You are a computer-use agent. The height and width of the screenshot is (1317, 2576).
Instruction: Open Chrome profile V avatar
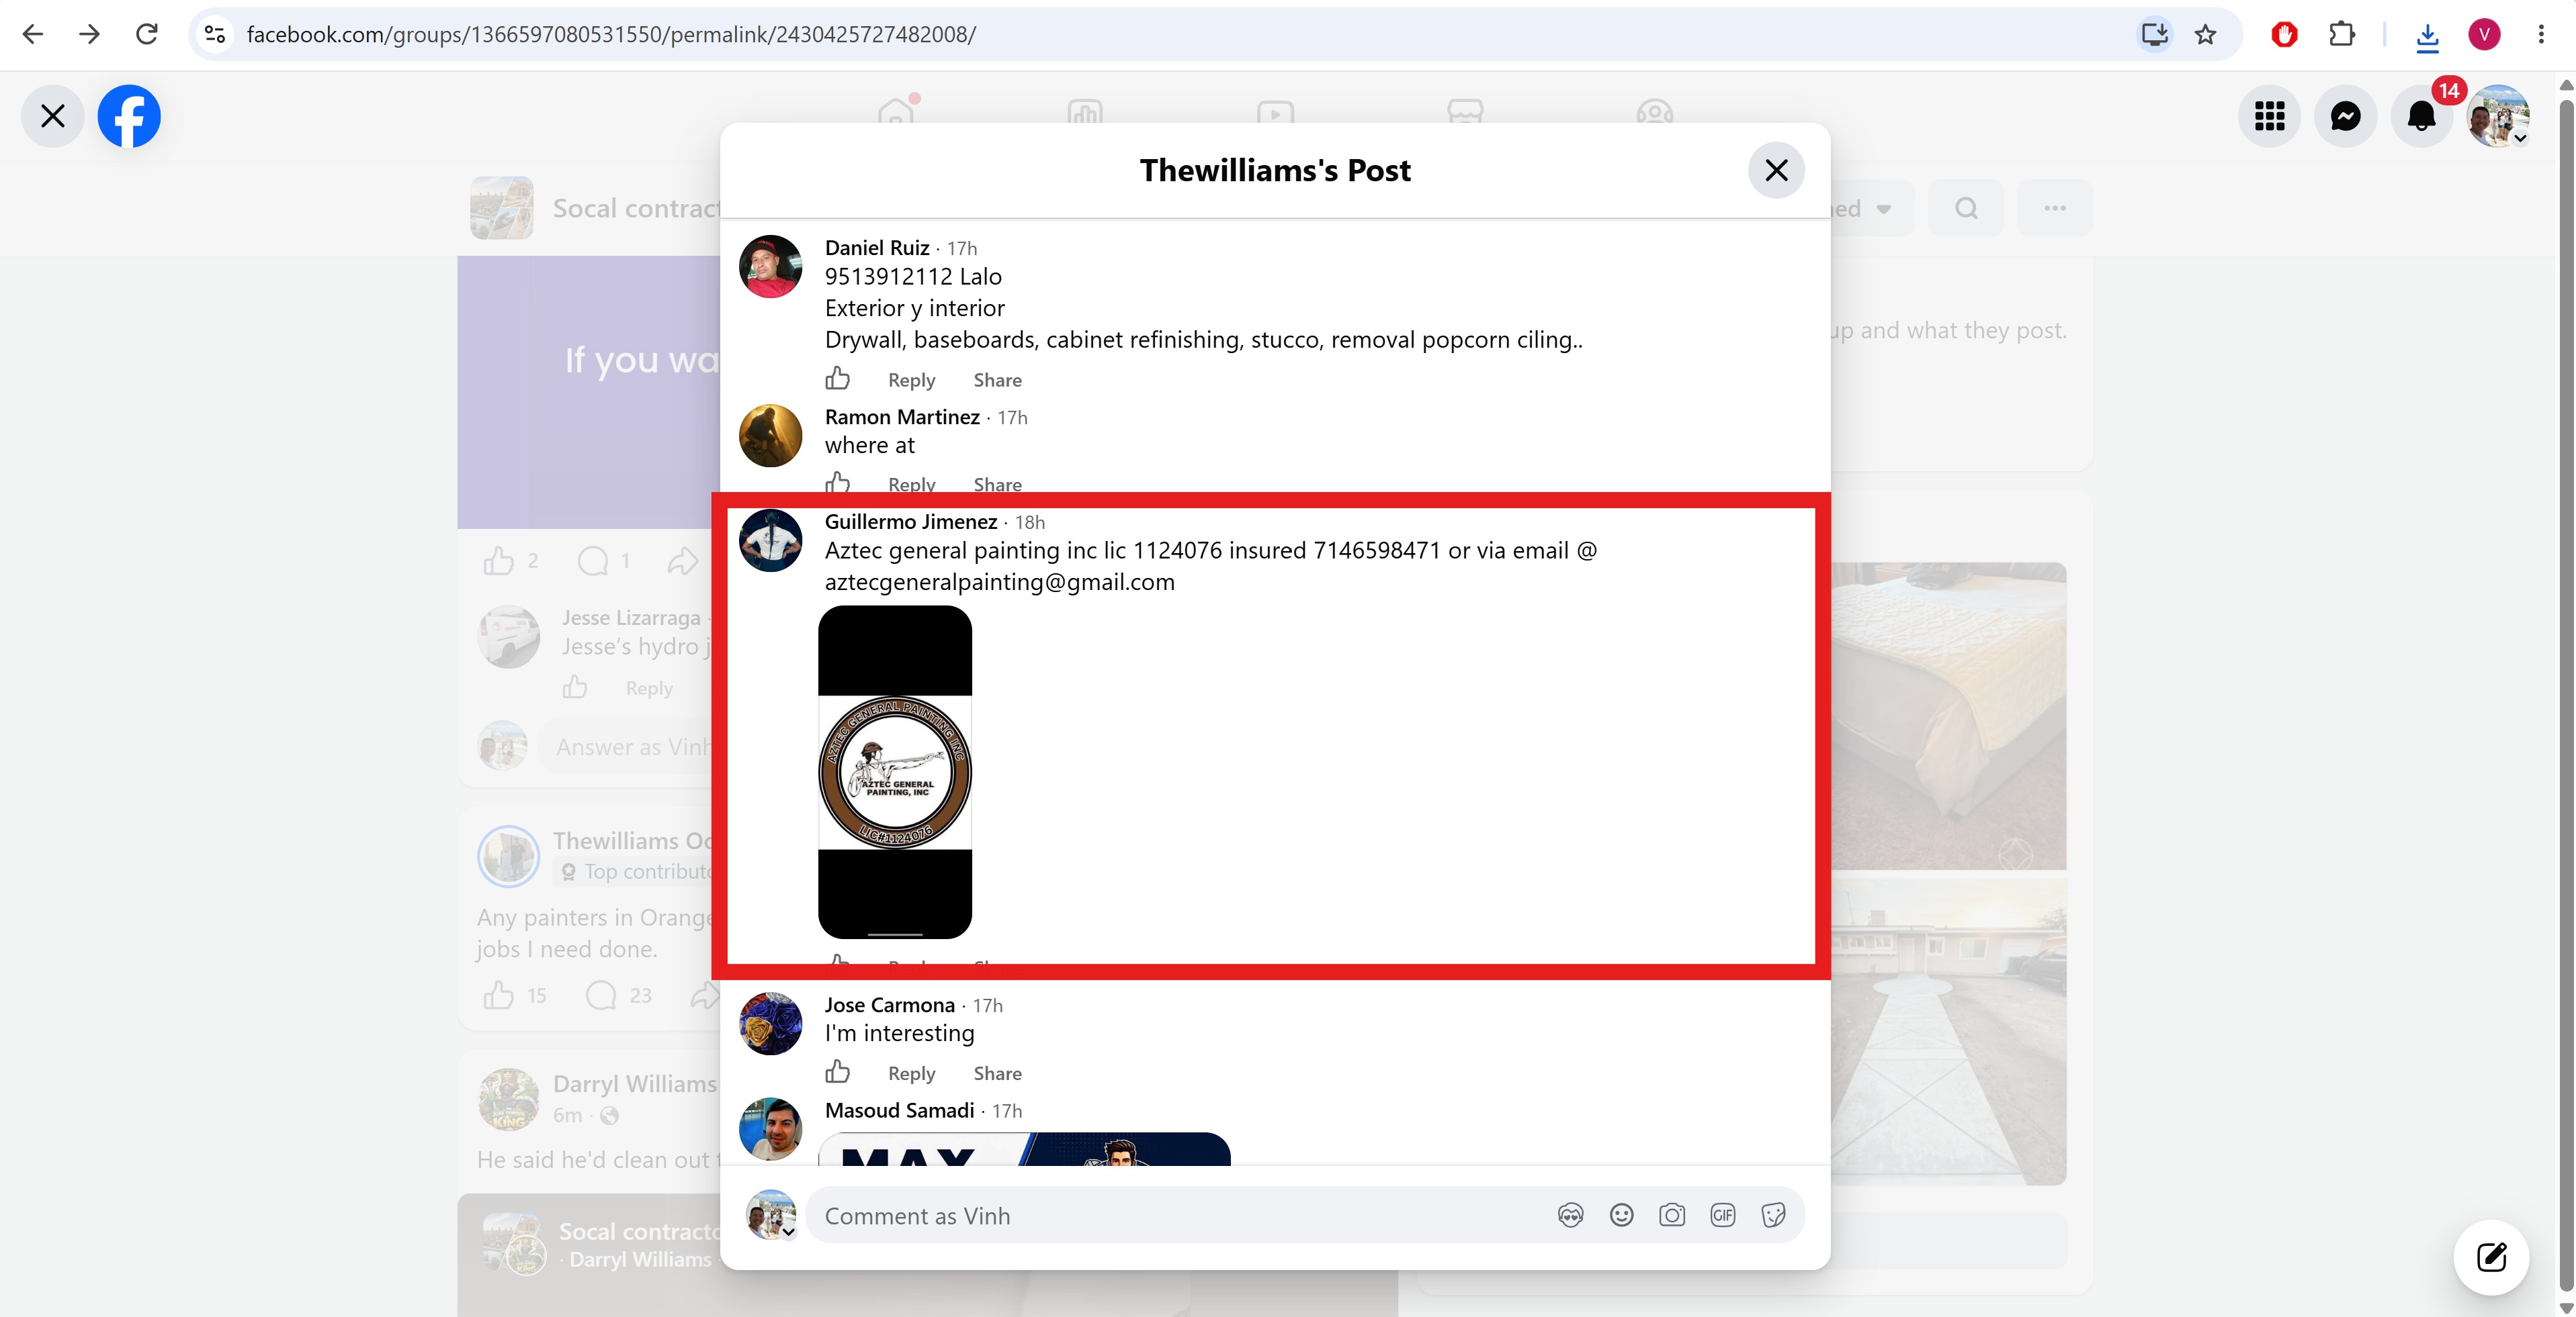click(2484, 35)
